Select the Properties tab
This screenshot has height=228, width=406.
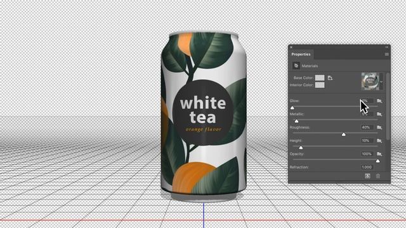tap(301, 54)
